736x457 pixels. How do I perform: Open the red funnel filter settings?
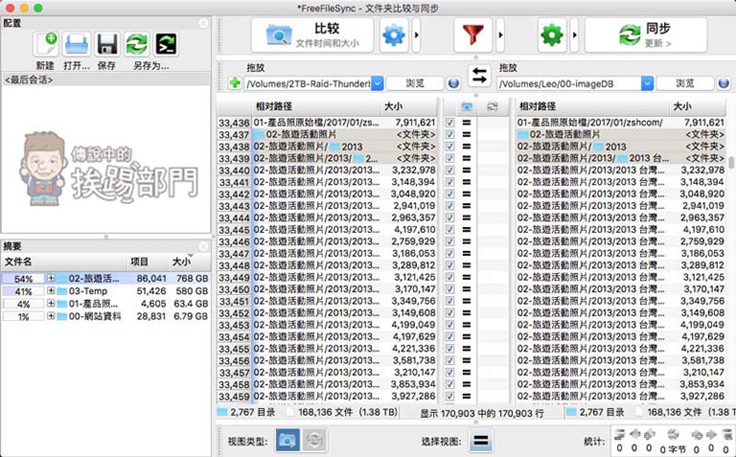tap(473, 35)
